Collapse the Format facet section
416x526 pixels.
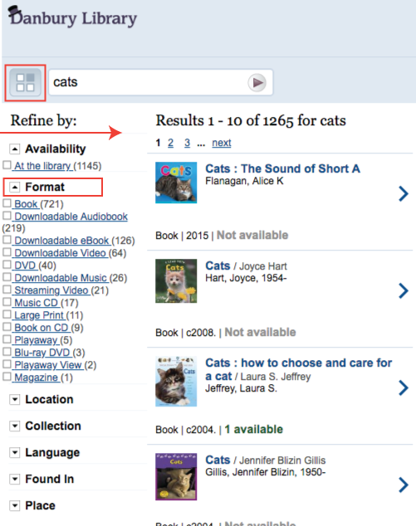pyautogui.click(x=14, y=188)
